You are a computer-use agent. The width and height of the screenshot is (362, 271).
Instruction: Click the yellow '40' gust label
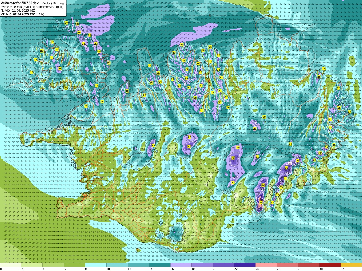click(x=261, y=202)
